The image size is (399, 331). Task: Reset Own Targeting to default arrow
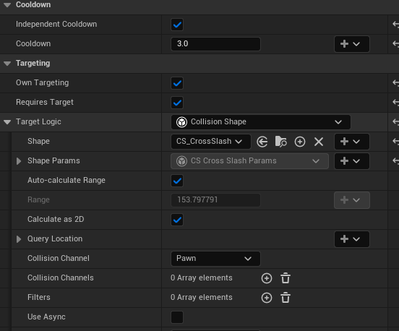pos(395,82)
